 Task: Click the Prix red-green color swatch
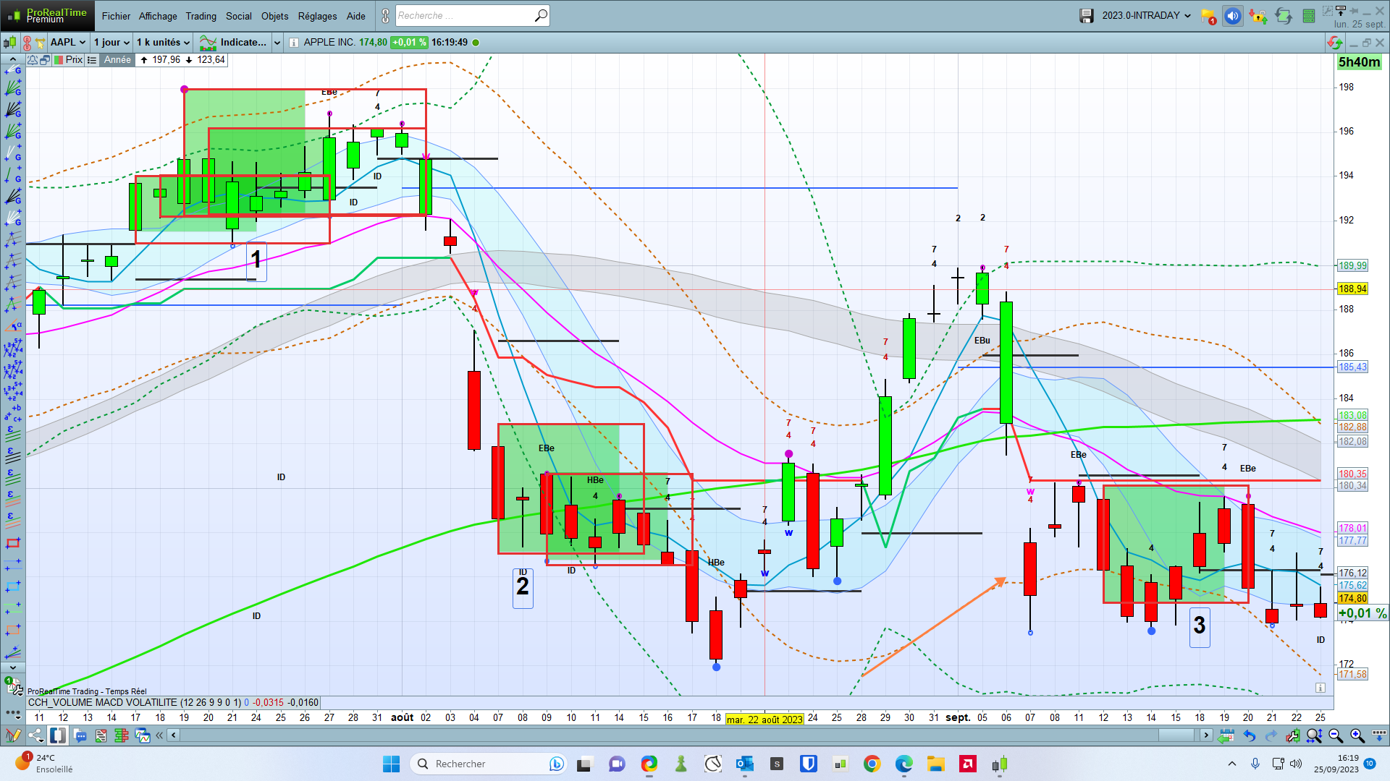click(x=59, y=60)
